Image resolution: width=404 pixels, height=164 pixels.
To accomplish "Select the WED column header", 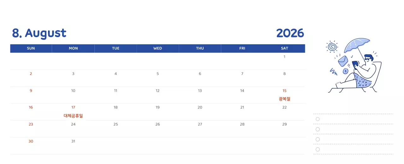I will pyautogui.click(x=157, y=48).
